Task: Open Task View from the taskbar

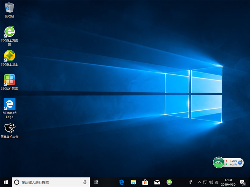Action: tap(96, 182)
